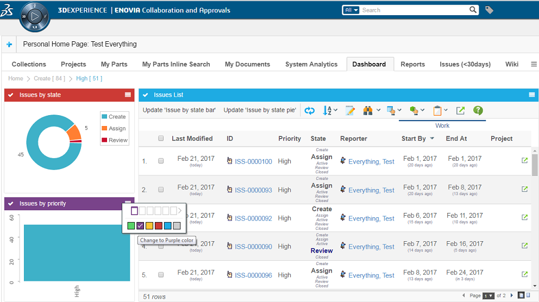Click the refresh icon in Issues List toolbar
The image size is (539, 302).
pyautogui.click(x=309, y=110)
